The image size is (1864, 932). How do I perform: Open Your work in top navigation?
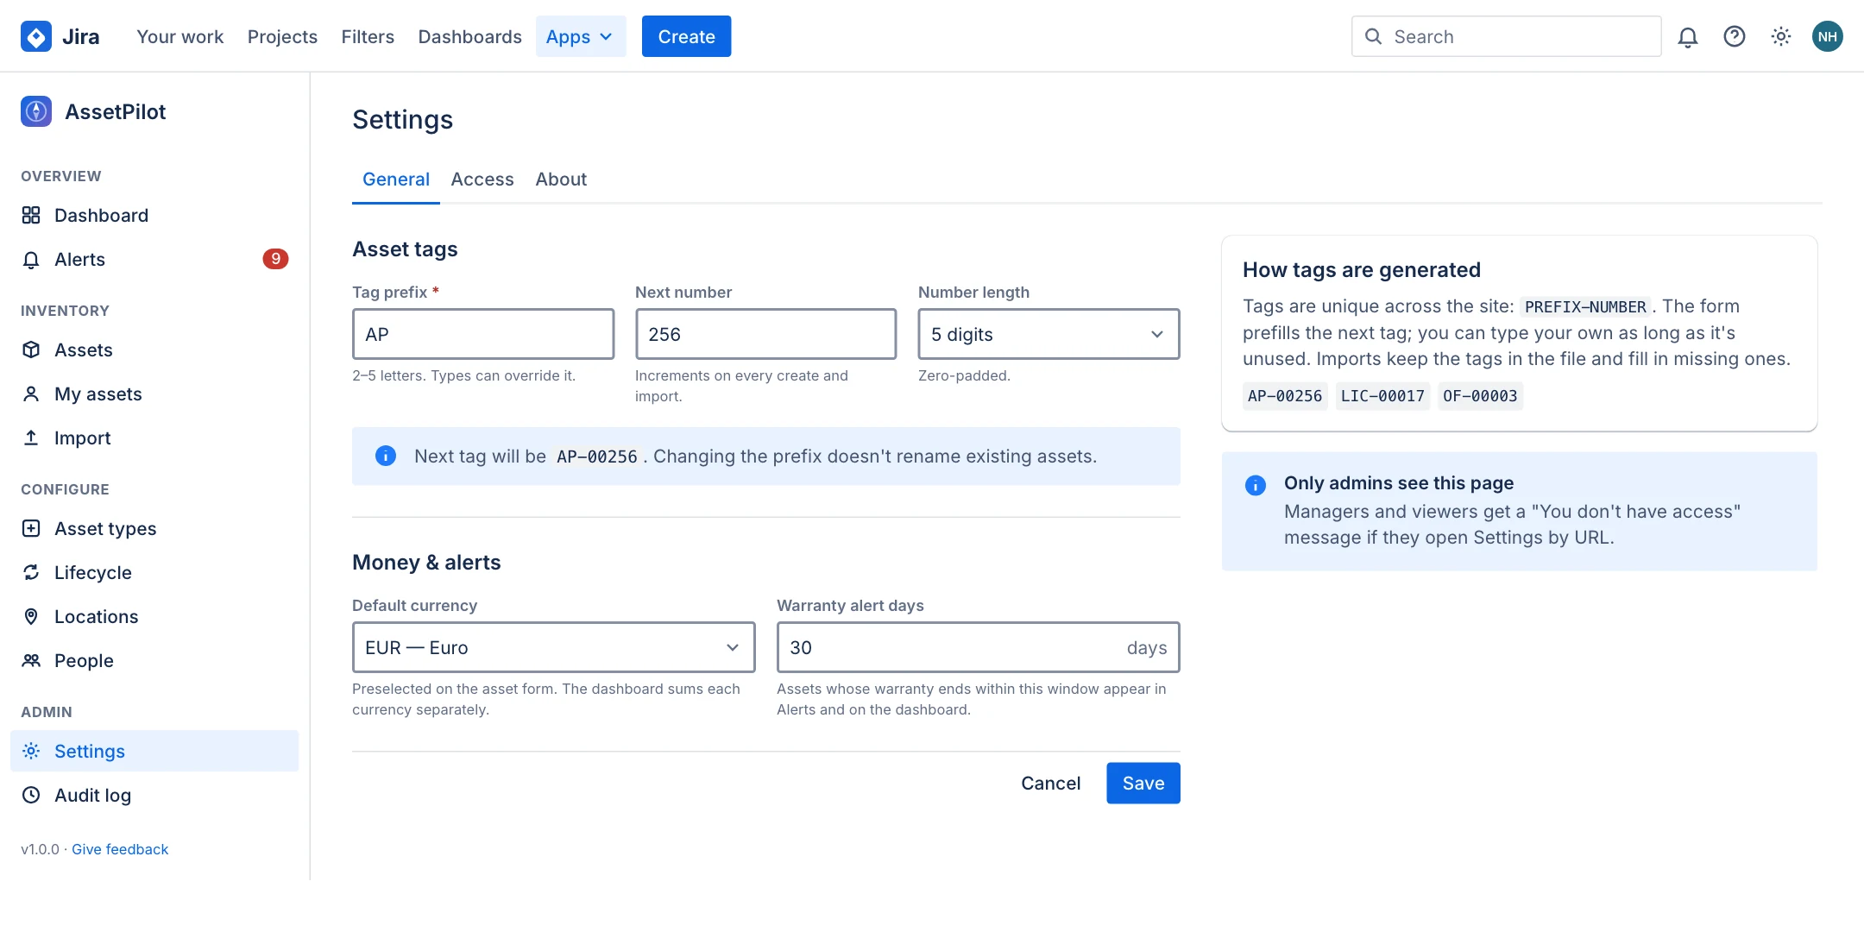pos(179,36)
